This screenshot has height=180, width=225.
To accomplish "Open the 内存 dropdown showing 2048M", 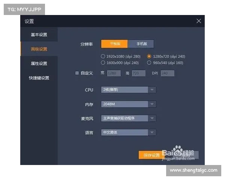I will (129, 104).
